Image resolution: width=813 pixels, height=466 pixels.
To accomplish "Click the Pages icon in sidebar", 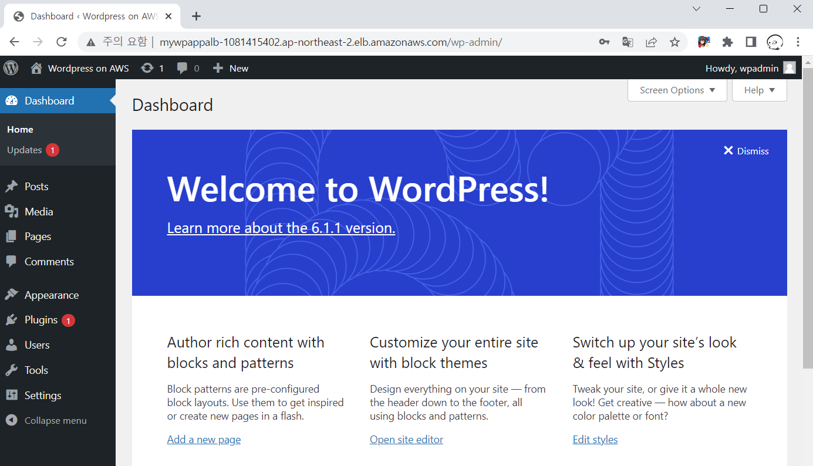I will tap(12, 237).
